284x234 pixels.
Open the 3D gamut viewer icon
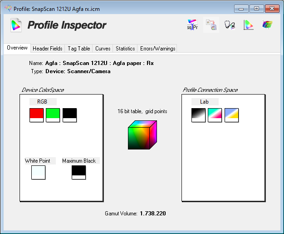[267, 25]
